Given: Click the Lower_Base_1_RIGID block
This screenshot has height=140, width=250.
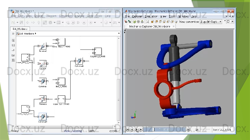Looking at the screenshot, I should tap(61, 41).
